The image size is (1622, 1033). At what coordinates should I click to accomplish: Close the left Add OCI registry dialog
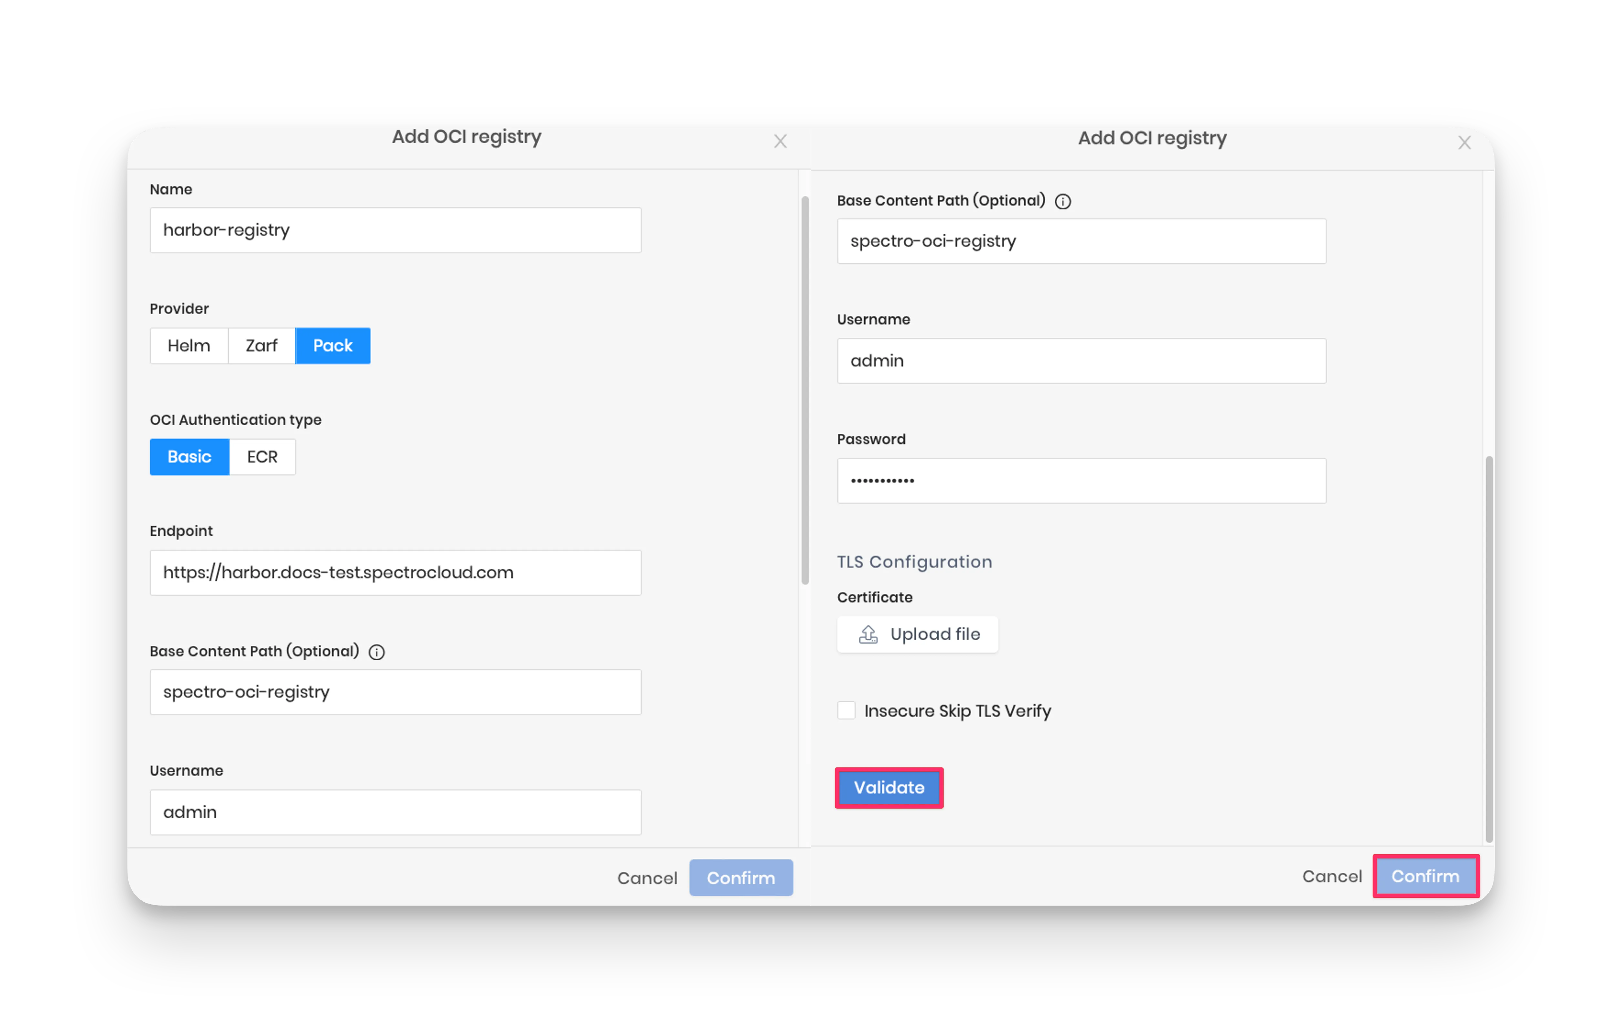point(780,141)
